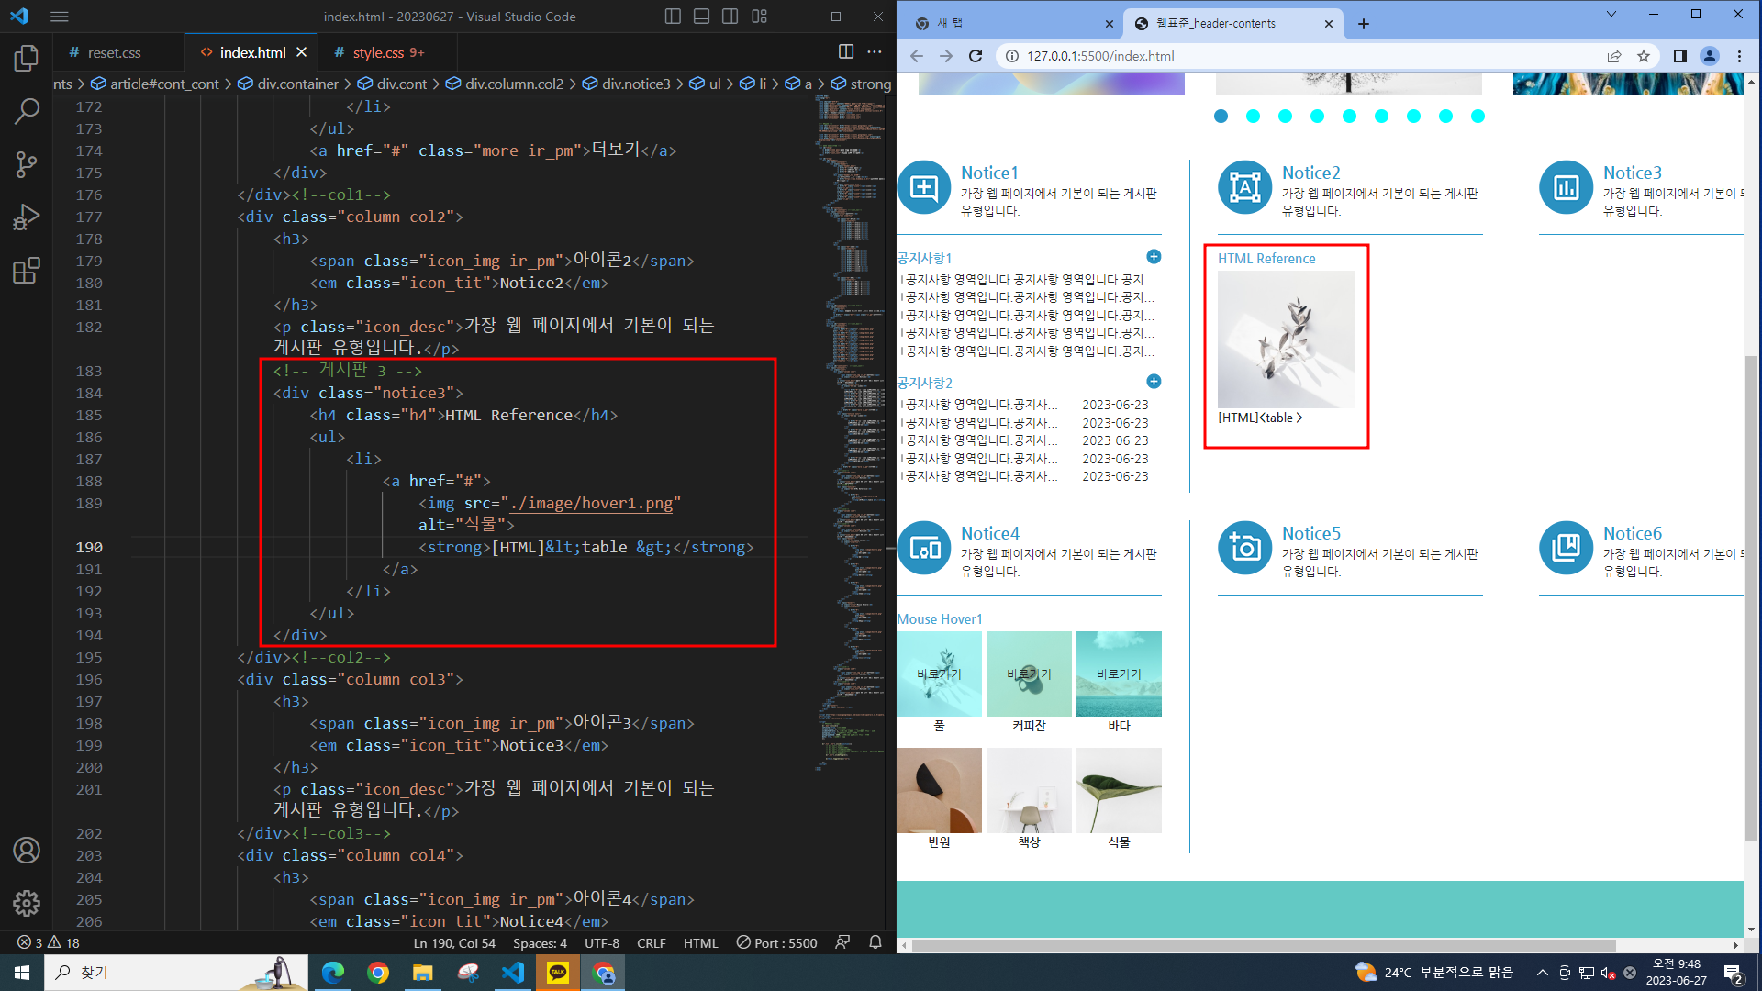The height and width of the screenshot is (991, 1762).
Task: Open the editor More Actions ellipsis menu
Action: (875, 52)
